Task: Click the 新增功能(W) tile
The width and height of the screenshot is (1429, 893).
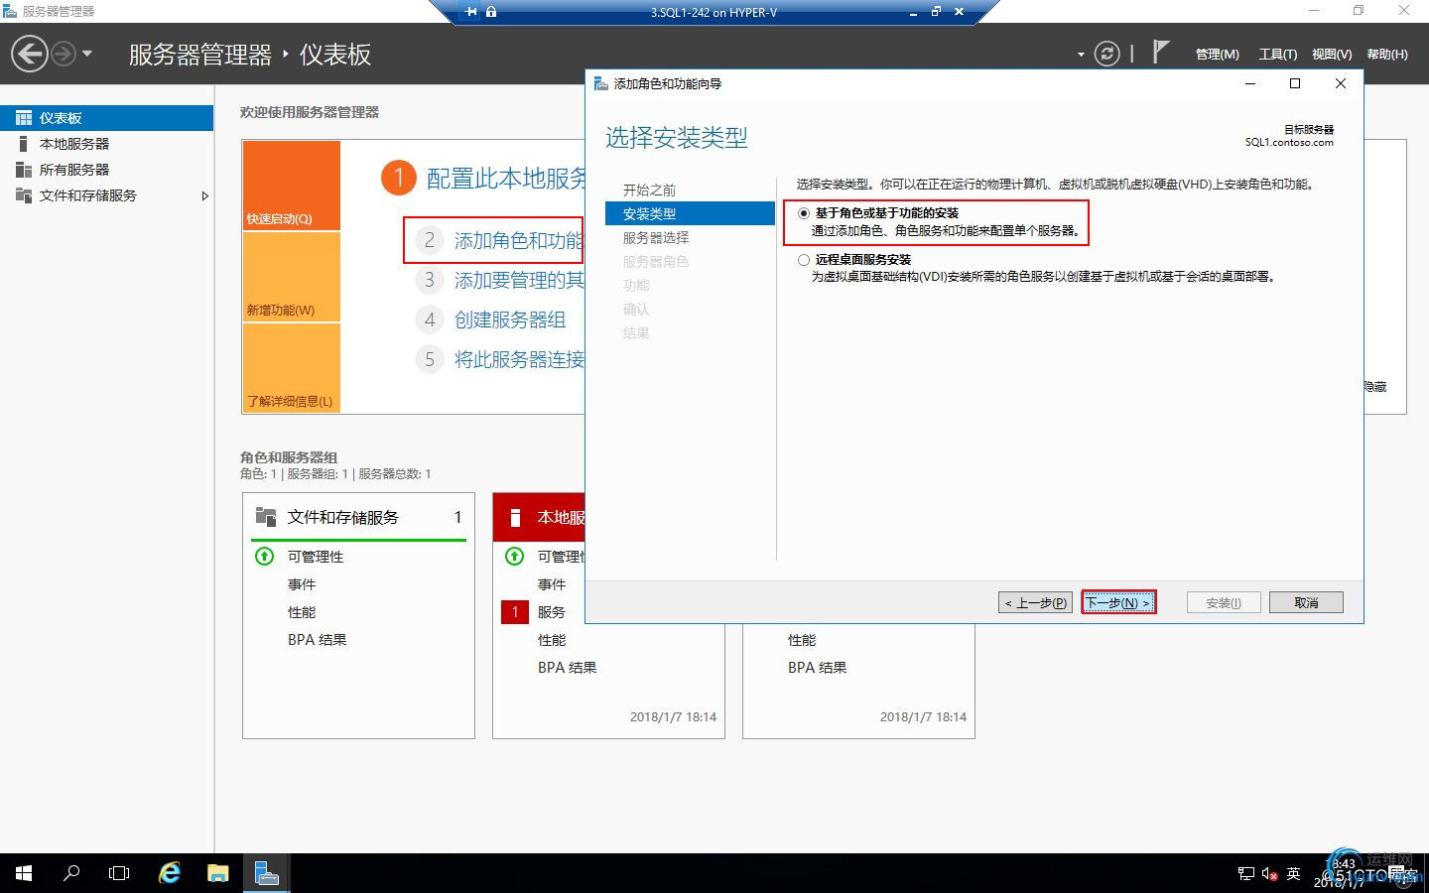Action: 292,277
